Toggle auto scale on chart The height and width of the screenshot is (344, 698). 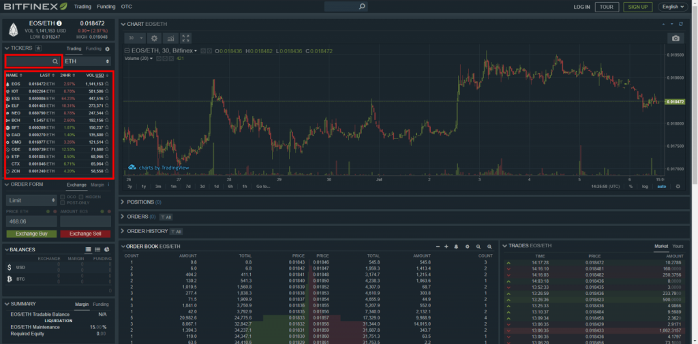[x=661, y=187]
